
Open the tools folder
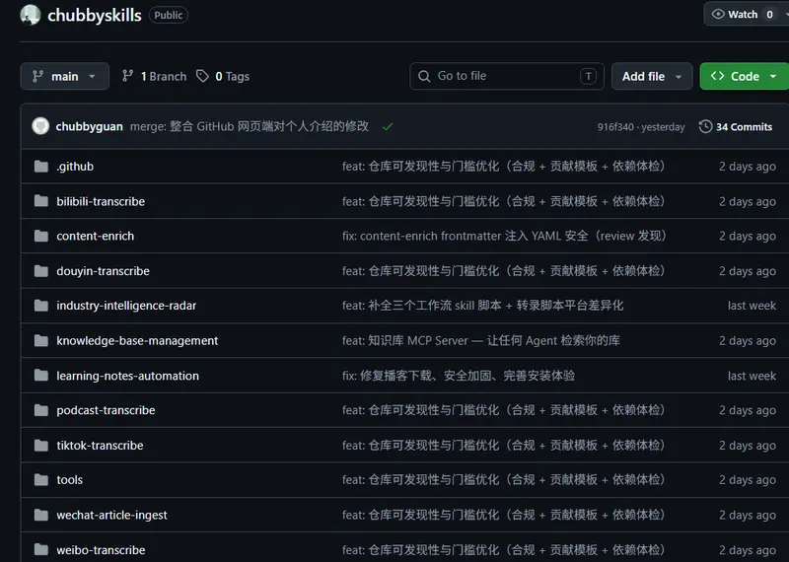tap(69, 479)
